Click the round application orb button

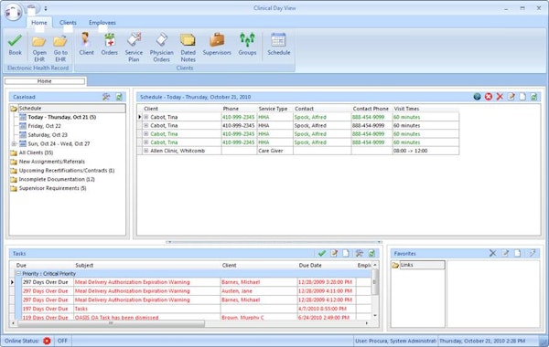[x=13, y=12]
